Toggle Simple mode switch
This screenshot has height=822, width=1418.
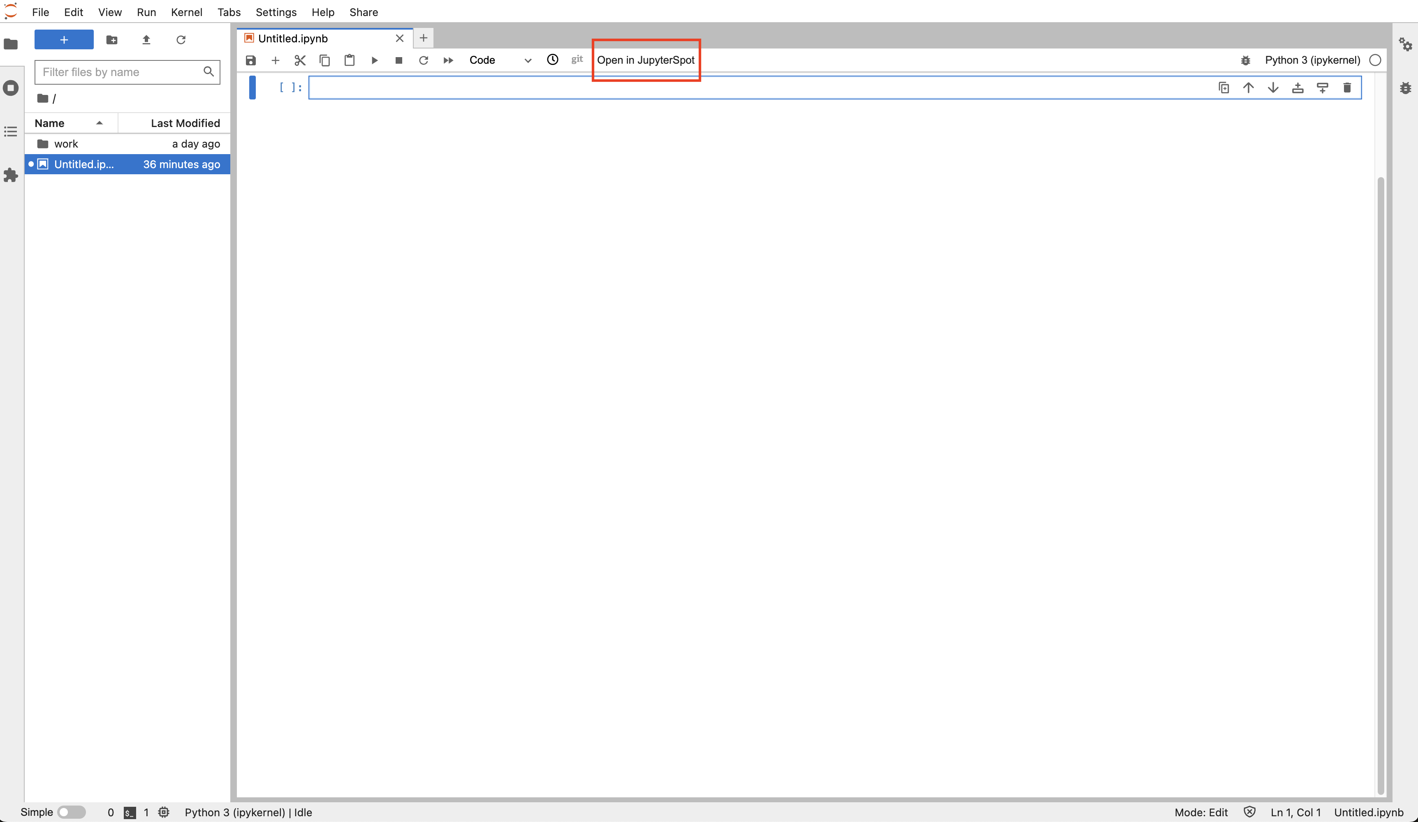[x=73, y=811]
